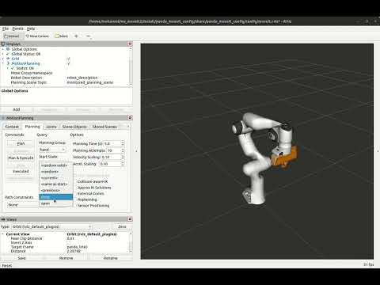
Task: Toggle Approx IK Solutions option
Action: coord(94,188)
